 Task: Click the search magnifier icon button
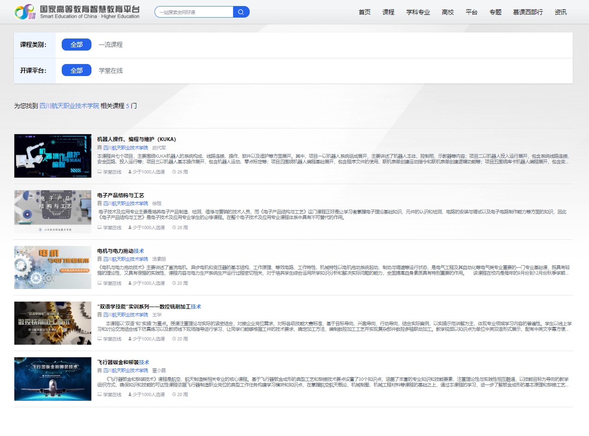coord(241,12)
